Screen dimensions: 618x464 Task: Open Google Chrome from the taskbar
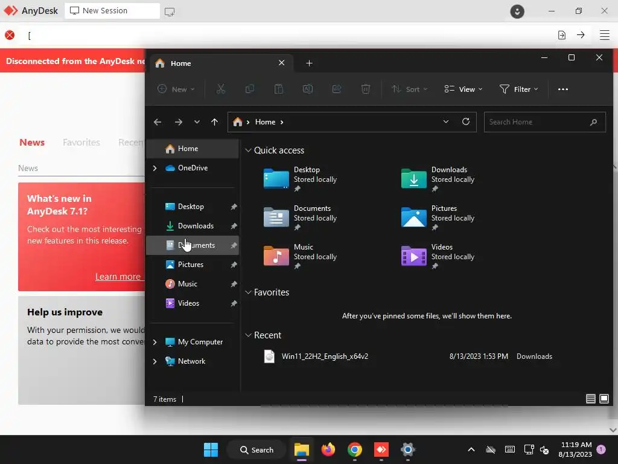[355, 449]
